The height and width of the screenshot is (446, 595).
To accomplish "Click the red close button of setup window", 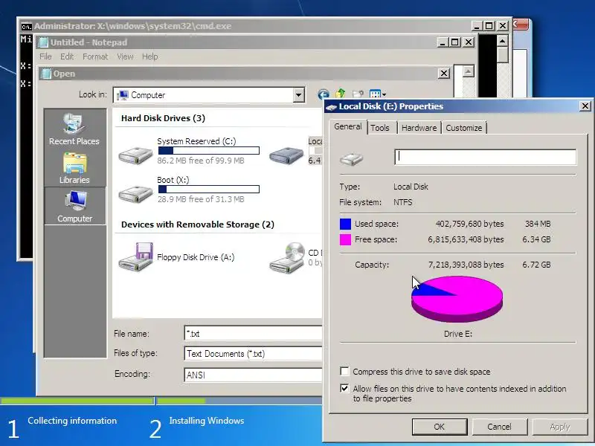I will (521, 25).
